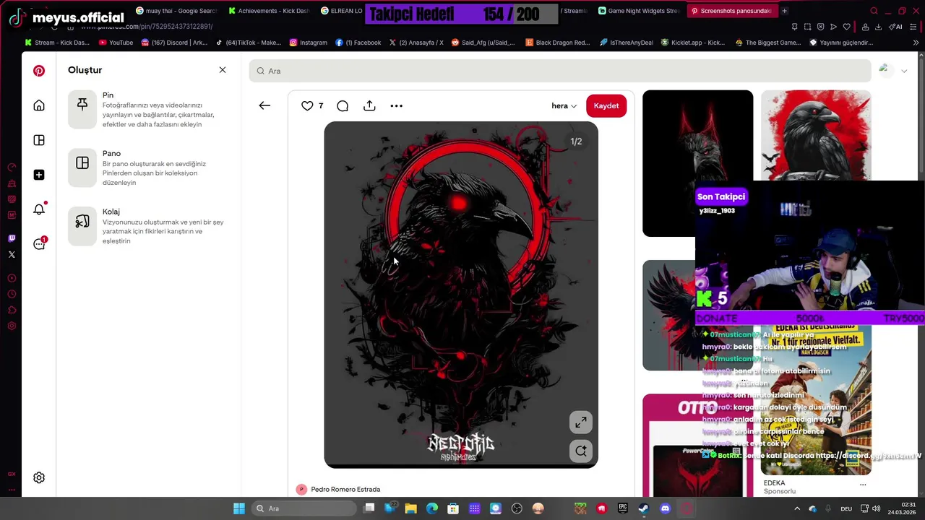Open the Opera GX sidebar history clock

12,294
